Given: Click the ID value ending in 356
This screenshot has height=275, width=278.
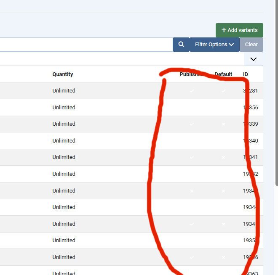Looking at the screenshot, I should click(250, 107).
